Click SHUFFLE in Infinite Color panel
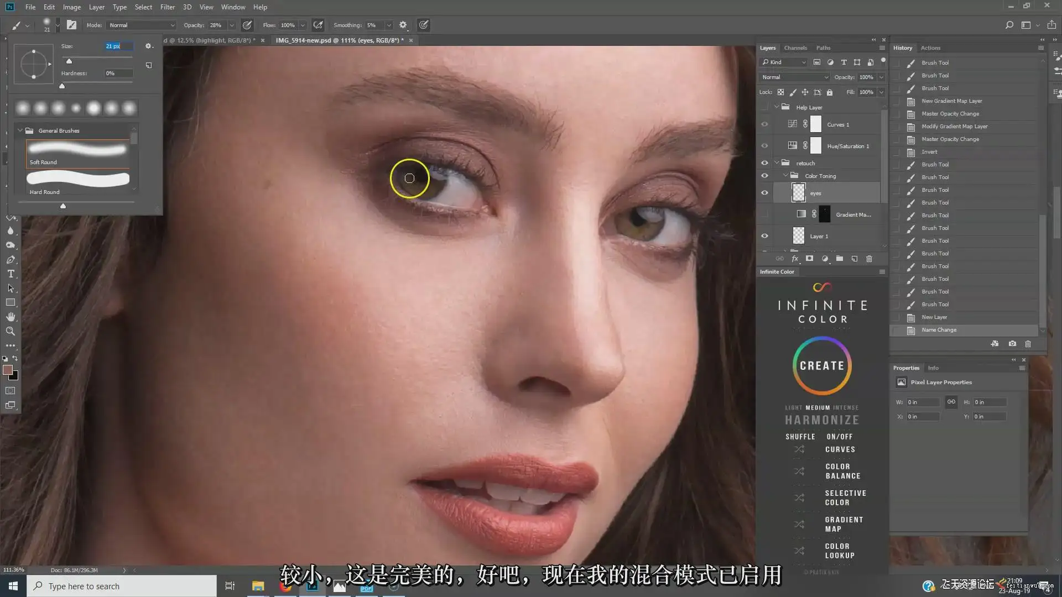Image resolution: width=1062 pixels, height=597 pixels. [800, 437]
